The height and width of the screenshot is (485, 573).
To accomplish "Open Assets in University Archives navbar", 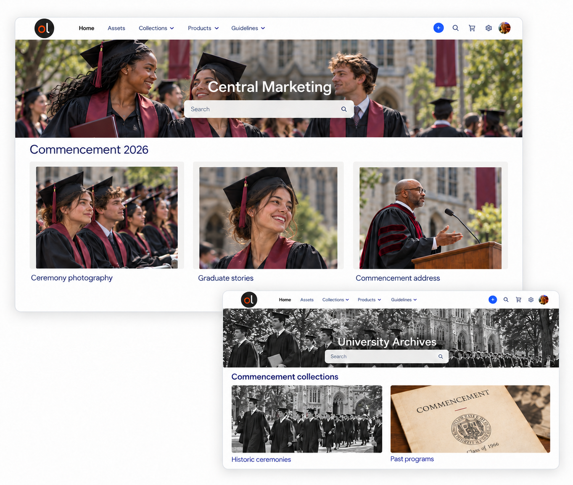I will (307, 300).
